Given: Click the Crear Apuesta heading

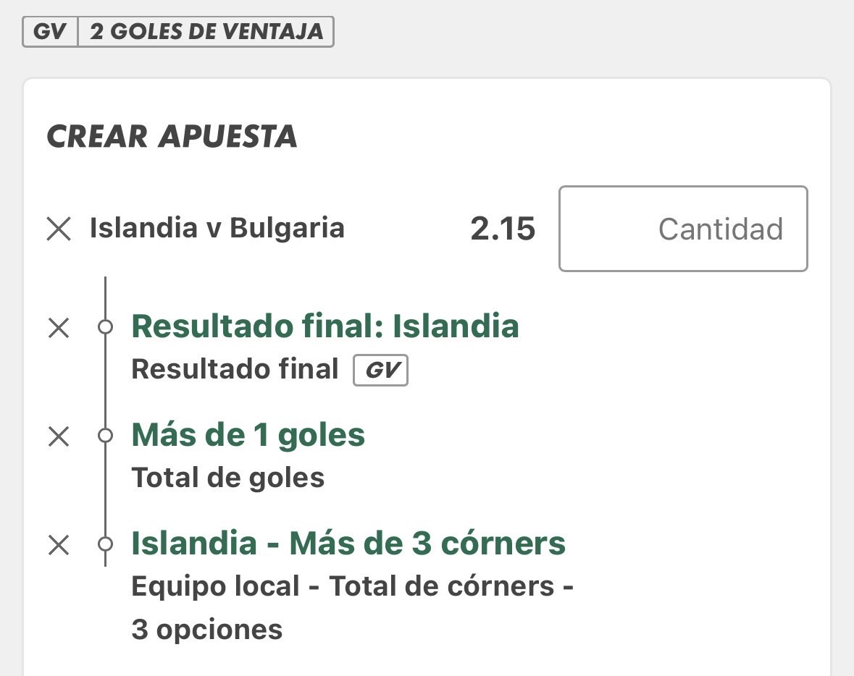Looking at the screenshot, I should [172, 136].
